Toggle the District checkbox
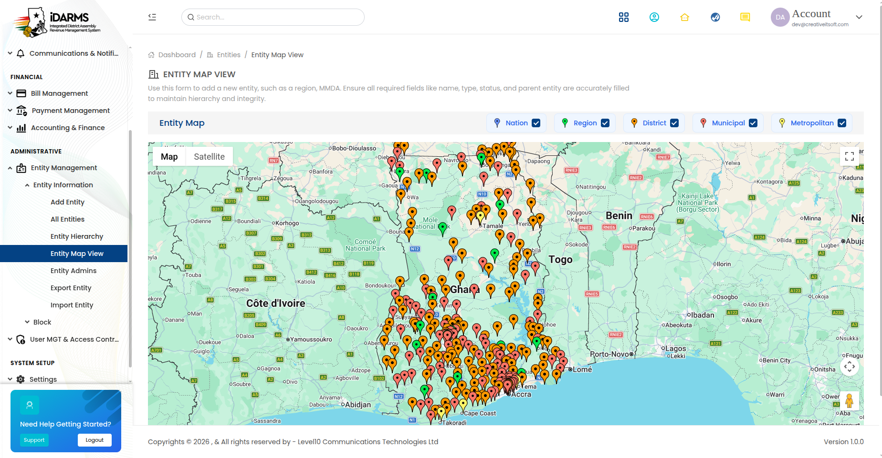This screenshot has width=882, height=458. tap(674, 123)
